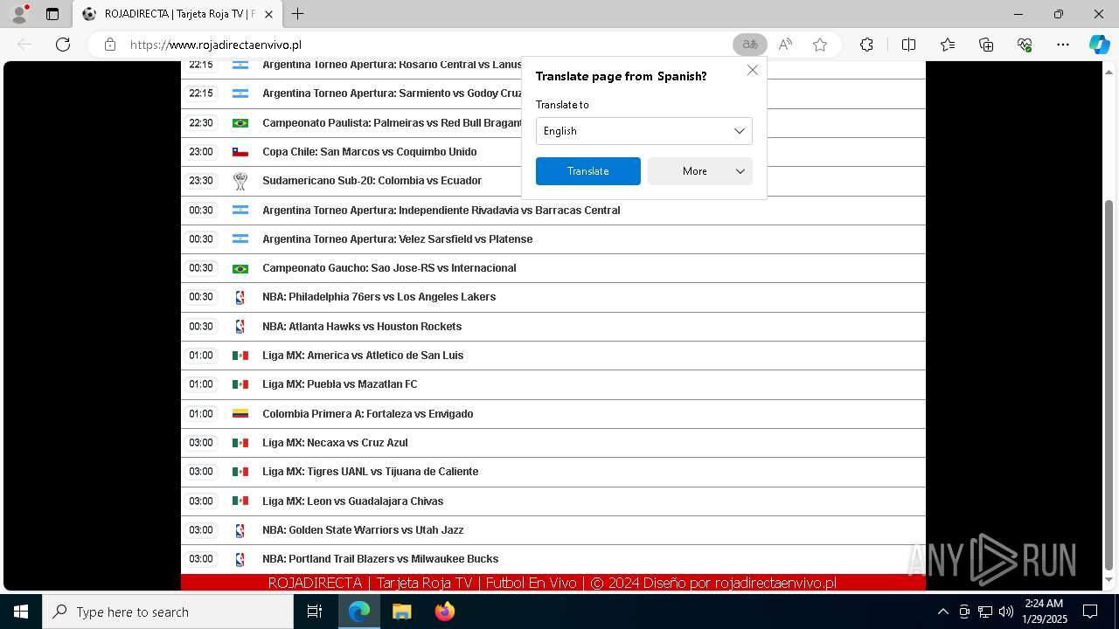Click the translate icon in address bar

[749, 45]
